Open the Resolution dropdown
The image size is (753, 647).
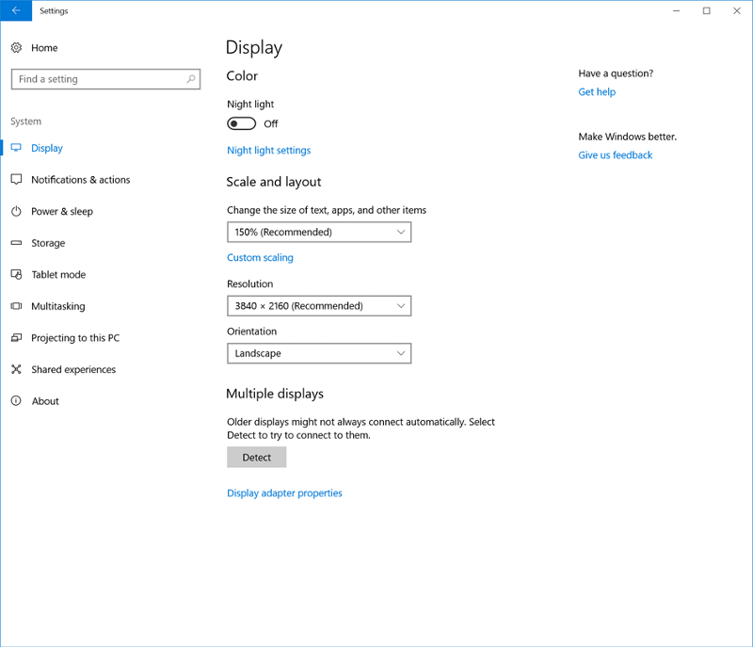click(x=318, y=305)
